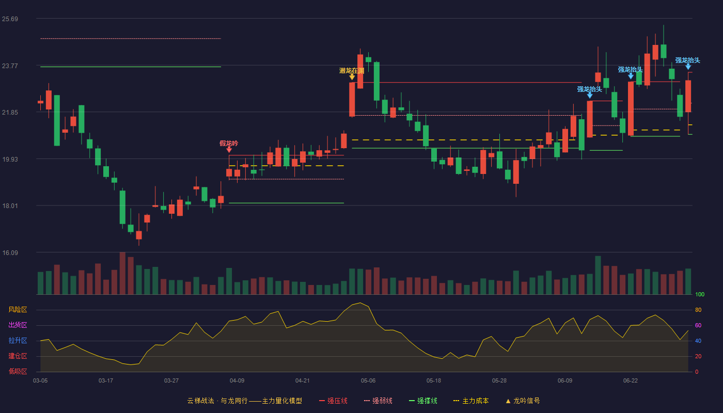Click the 04-21 date label
Screen dimensions: 723x413
303,380
